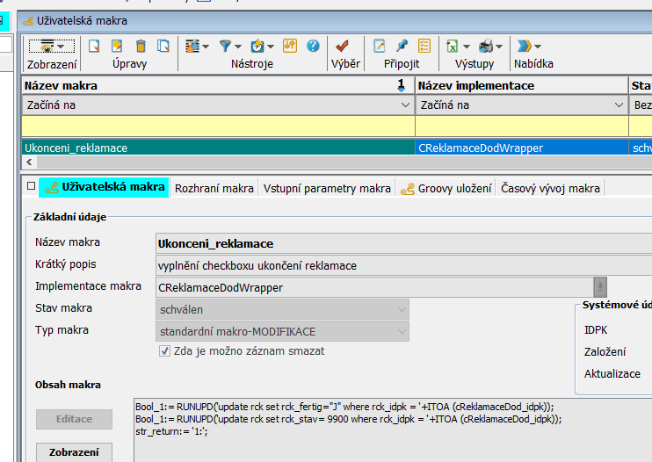The image size is (652, 462).
Task: Click the copy record icon in Úpravy
Action: pyautogui.click(x=163, y=46)
